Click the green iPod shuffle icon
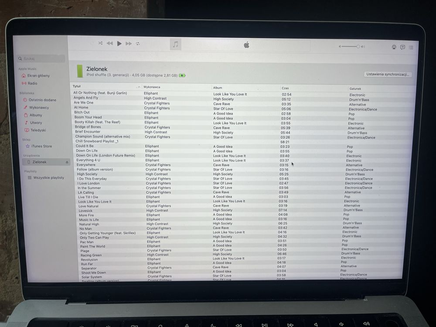The height and width of the screenshot is (327, 436). pyautogui.click(x=80, y=71)
